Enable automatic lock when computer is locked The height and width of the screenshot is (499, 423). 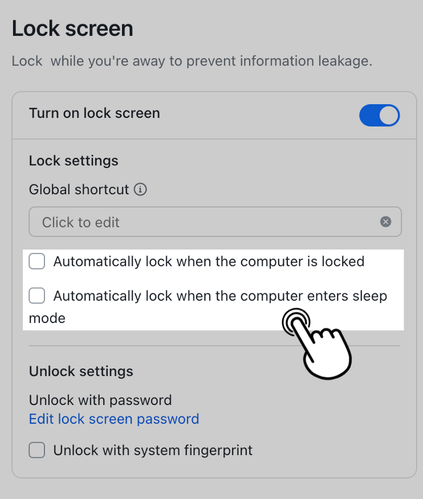click(x=36, y=261)
